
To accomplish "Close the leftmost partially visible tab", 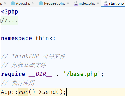I will pos(5,3).
